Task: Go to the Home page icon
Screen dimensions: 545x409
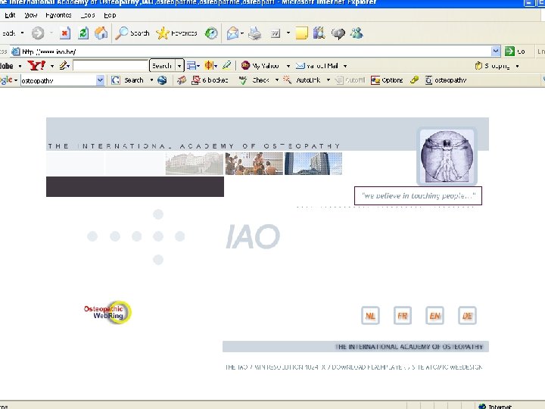Action: [101, 33]
